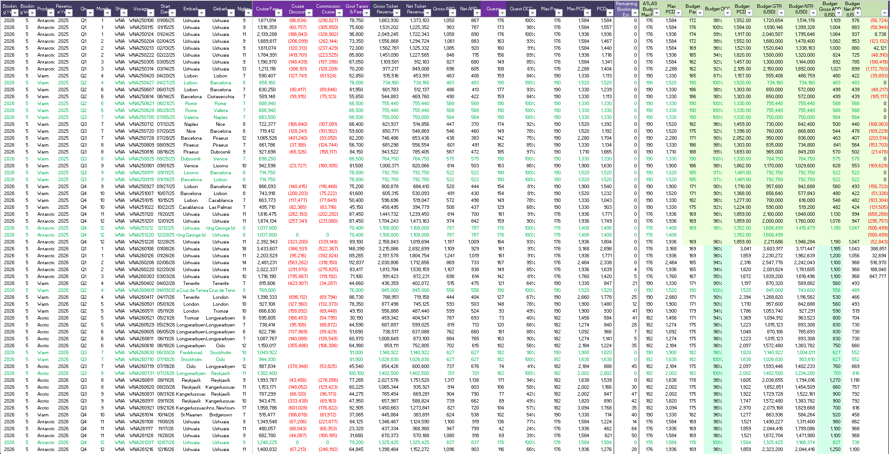Click the St Maarten embark cell
Screen dimensions: 890x454
[x=191, y=415]
